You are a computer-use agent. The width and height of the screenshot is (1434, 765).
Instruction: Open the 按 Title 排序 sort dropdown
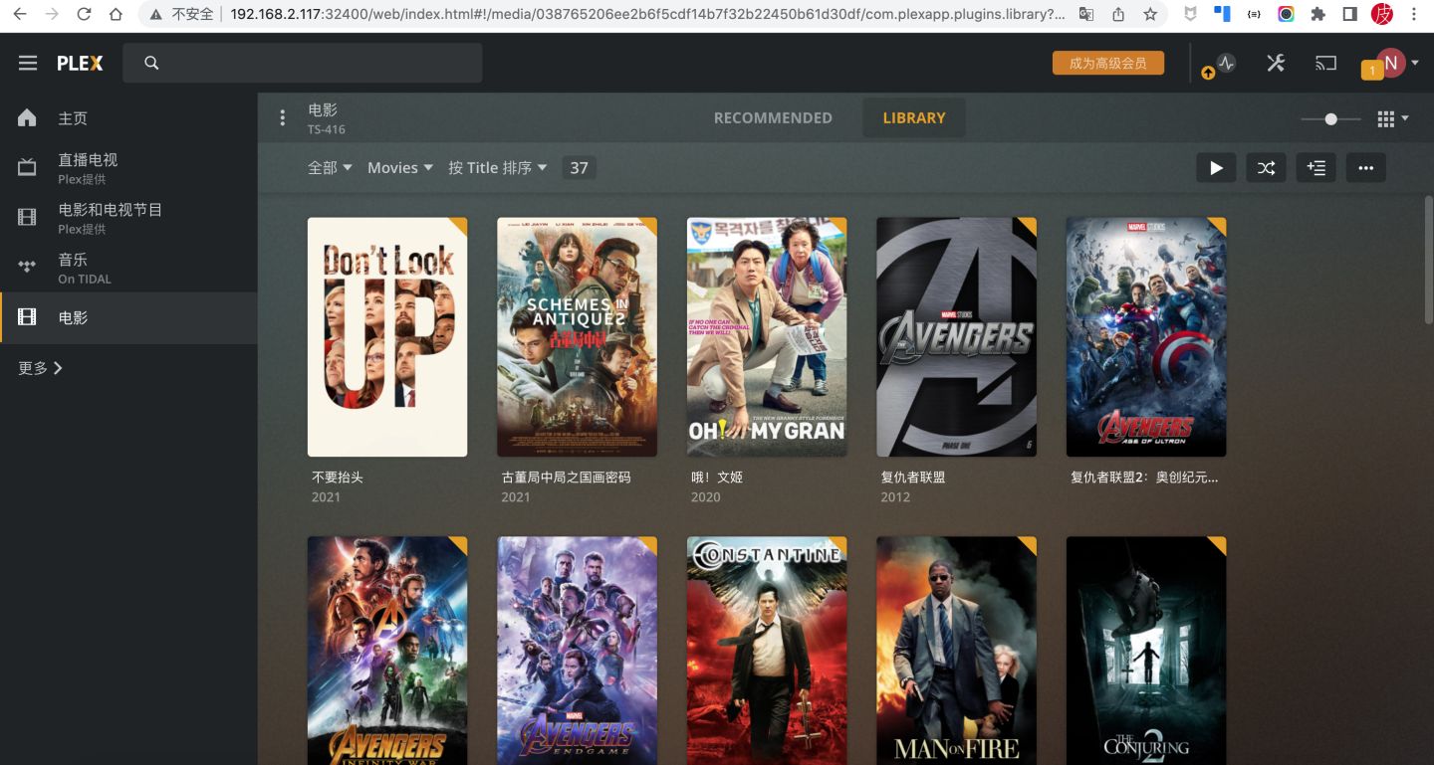coord(496,167)
